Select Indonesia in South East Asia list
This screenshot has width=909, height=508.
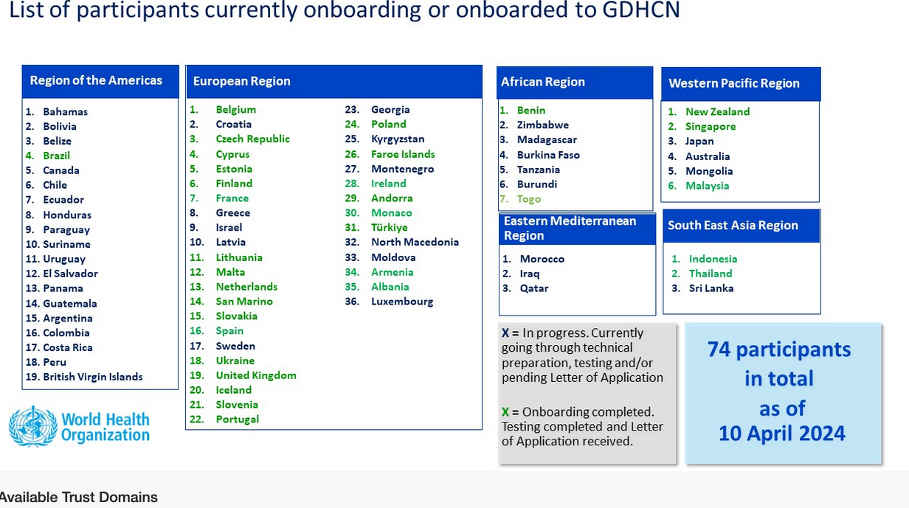(x=713, y=259)
